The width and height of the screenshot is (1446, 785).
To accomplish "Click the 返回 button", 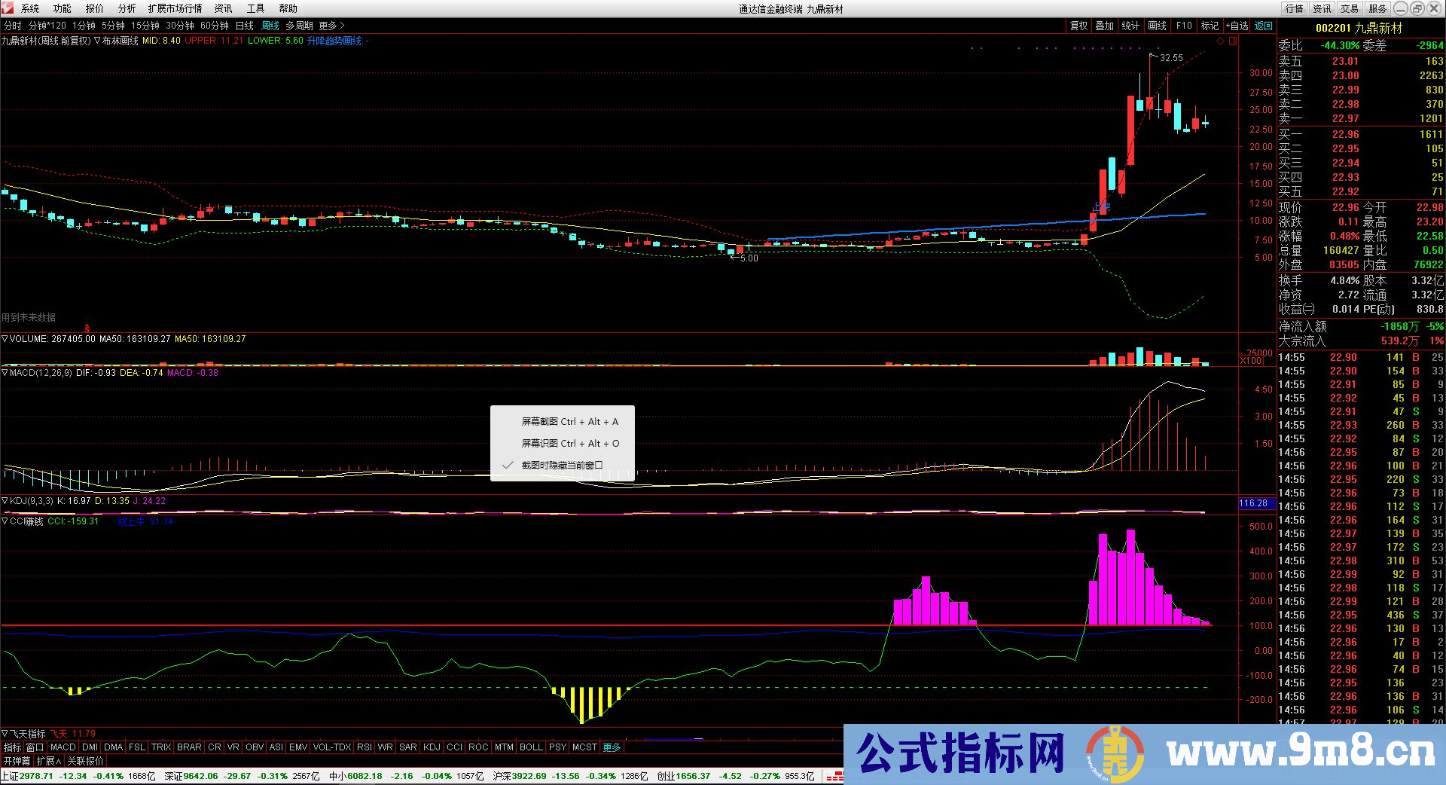I will (1263, 26).
